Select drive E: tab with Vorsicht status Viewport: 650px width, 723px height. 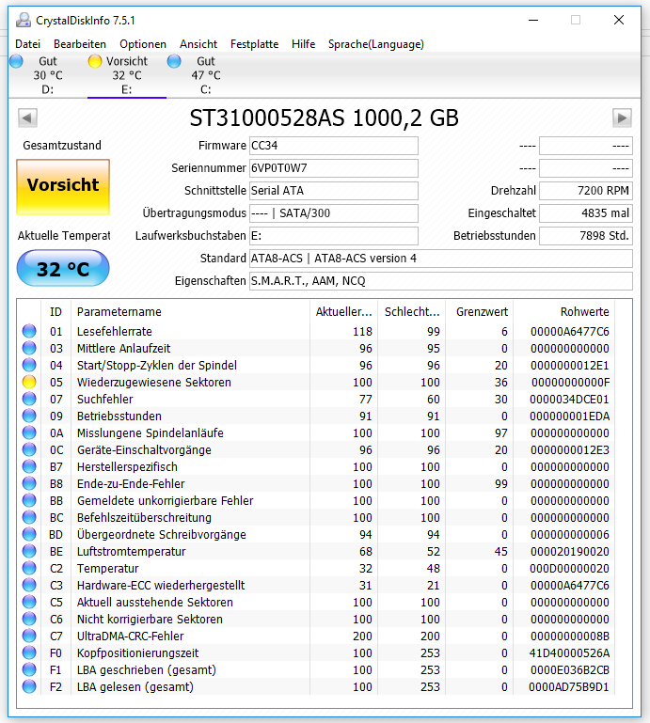point(127,75)
